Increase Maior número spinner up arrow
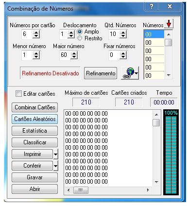The width and height of the screenshot is (188, 206). coord(74,53)
